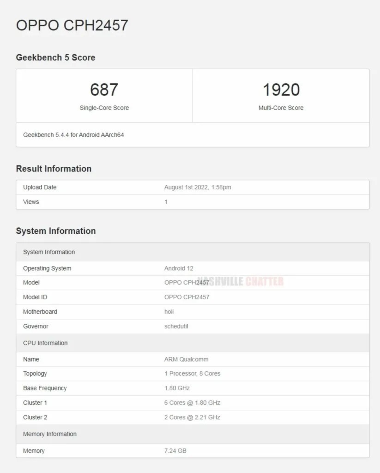Select the 'Topology' row label
The height and width of the screenshot is (473, 380).
coord(35,374)
